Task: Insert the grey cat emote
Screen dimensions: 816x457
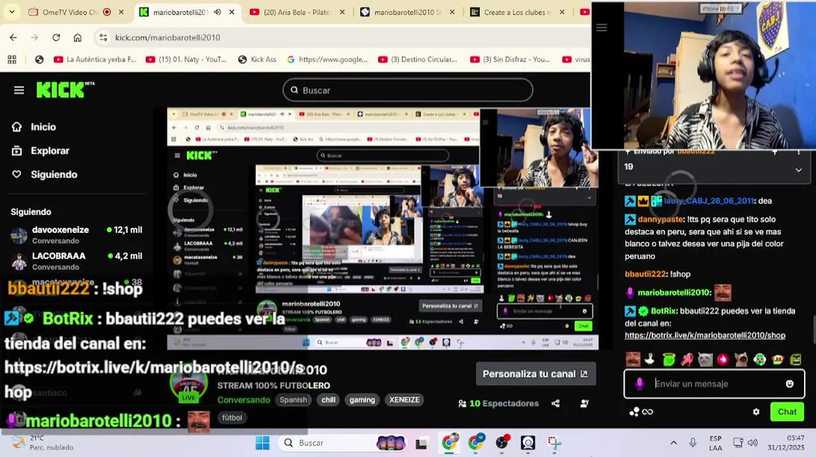Action: [x=705, y=359]
